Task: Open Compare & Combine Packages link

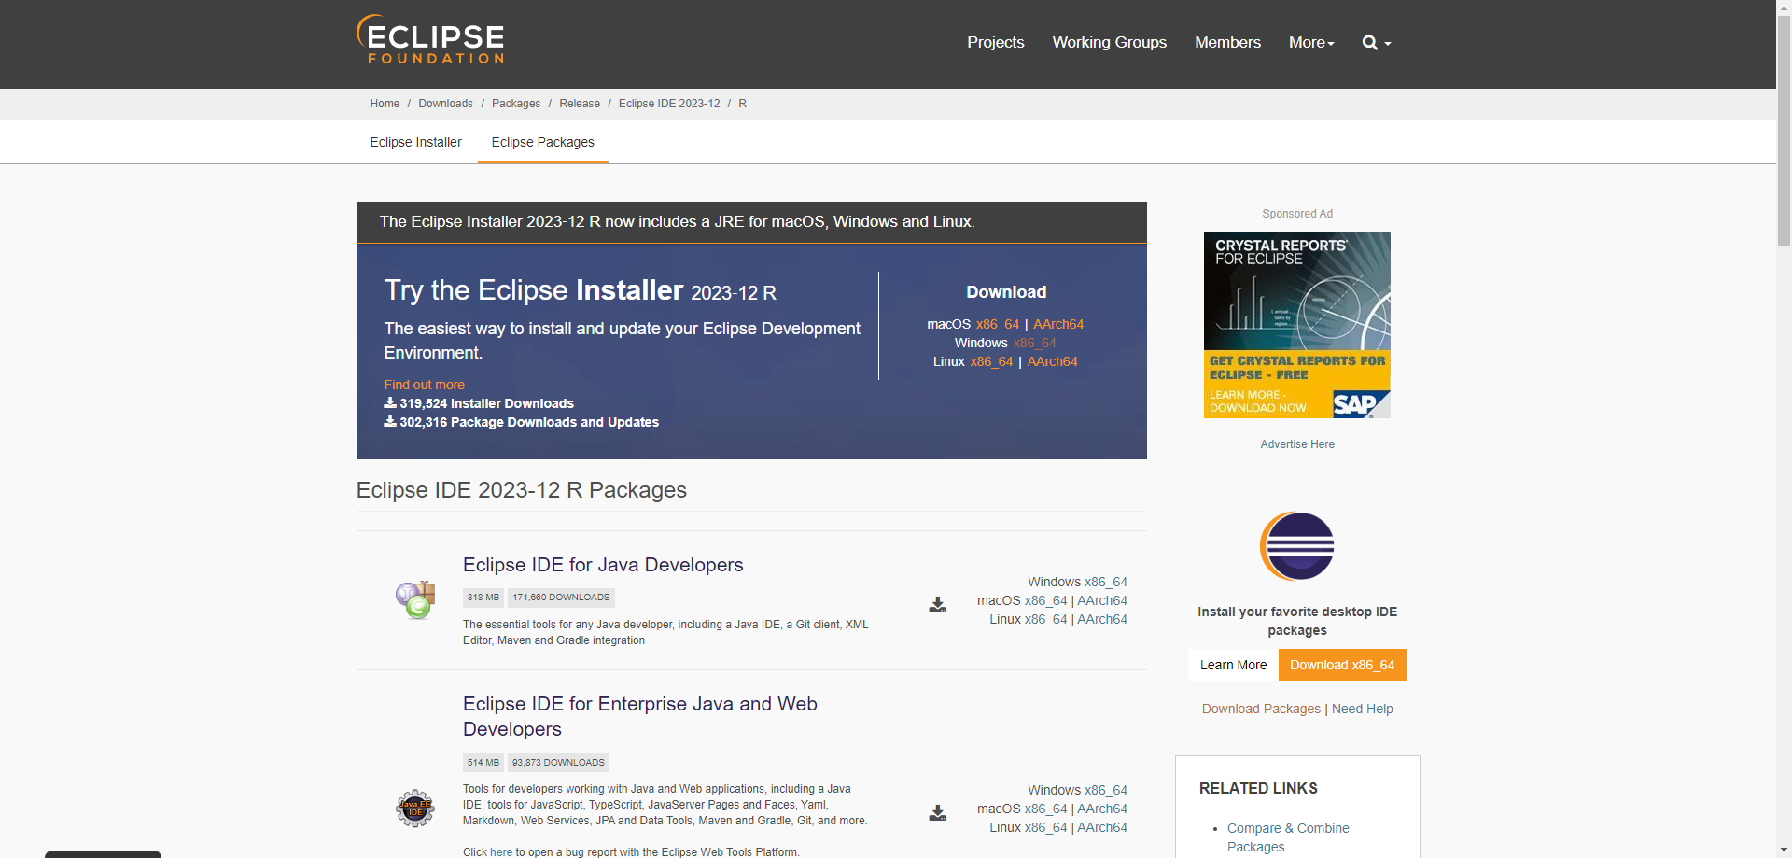Action: pyautogui.click(x=1288, y=837)
